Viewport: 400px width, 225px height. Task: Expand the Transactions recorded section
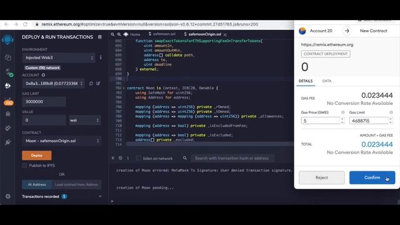(x=100, y=196)
